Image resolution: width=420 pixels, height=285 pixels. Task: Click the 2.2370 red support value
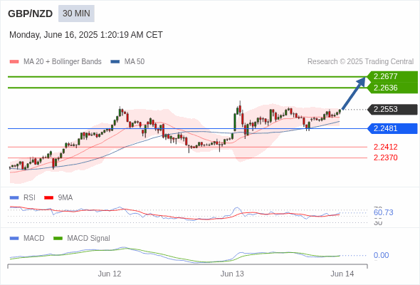(385, 157)
